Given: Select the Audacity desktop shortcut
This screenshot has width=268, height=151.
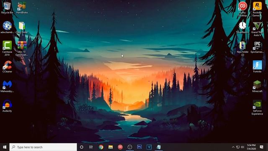Looking at the screenshot, I should coord(7,106).
